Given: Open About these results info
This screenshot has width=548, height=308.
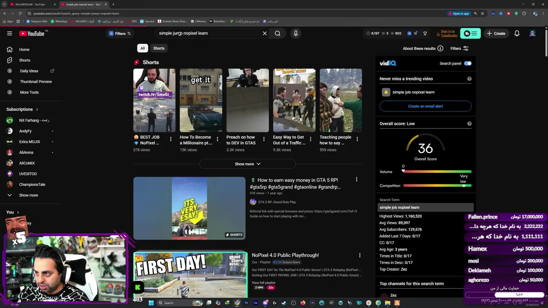Looking at the screenshot, I should [423, 48].
